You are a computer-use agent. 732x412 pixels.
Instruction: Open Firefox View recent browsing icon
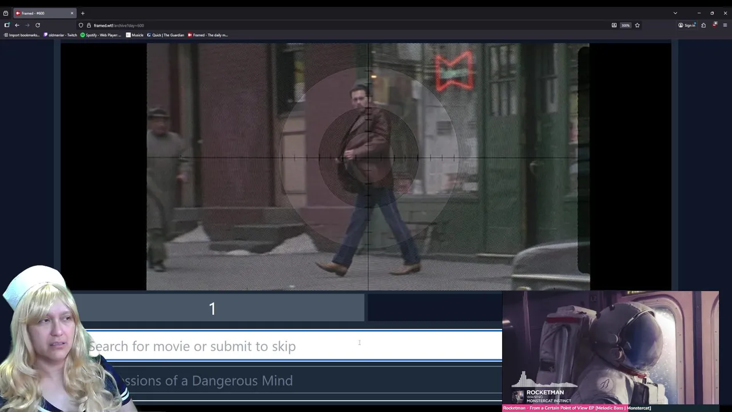tap(6, 13)
